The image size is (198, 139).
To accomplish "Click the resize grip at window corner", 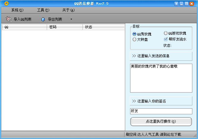I will point(195,135).
